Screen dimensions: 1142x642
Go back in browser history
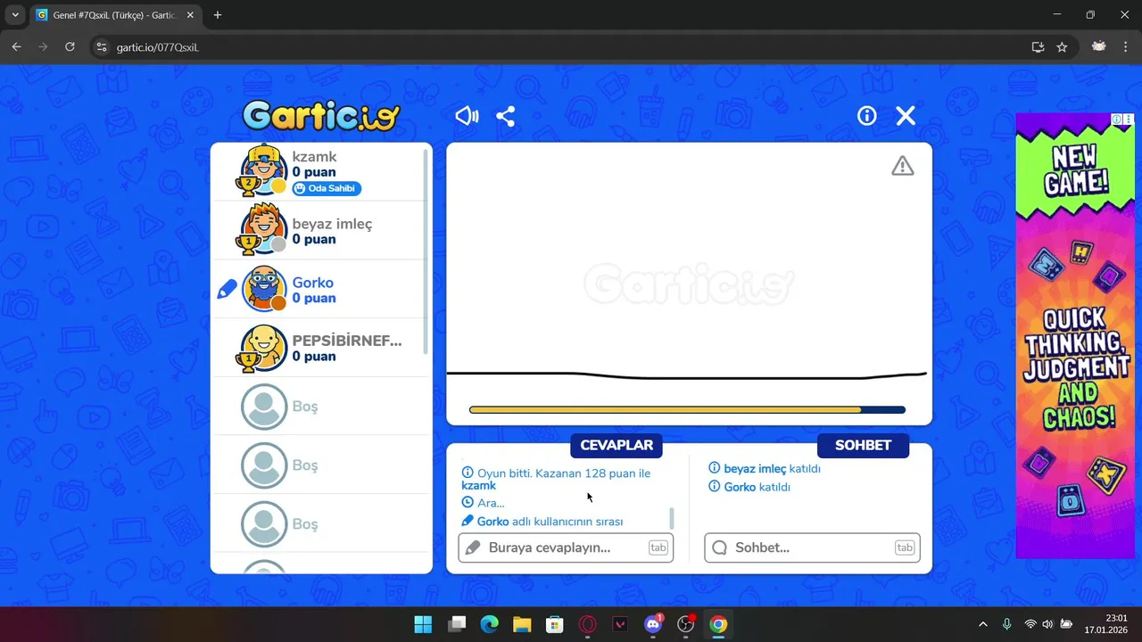pyautogui.click(x=16, y=47)
